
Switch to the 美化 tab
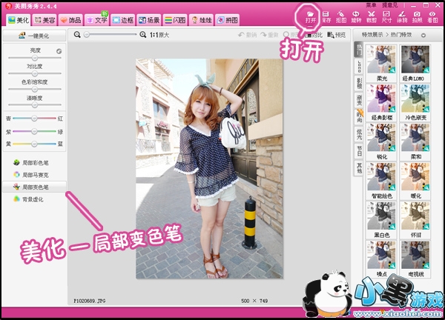pyautogui.click(x=18, y=20)
